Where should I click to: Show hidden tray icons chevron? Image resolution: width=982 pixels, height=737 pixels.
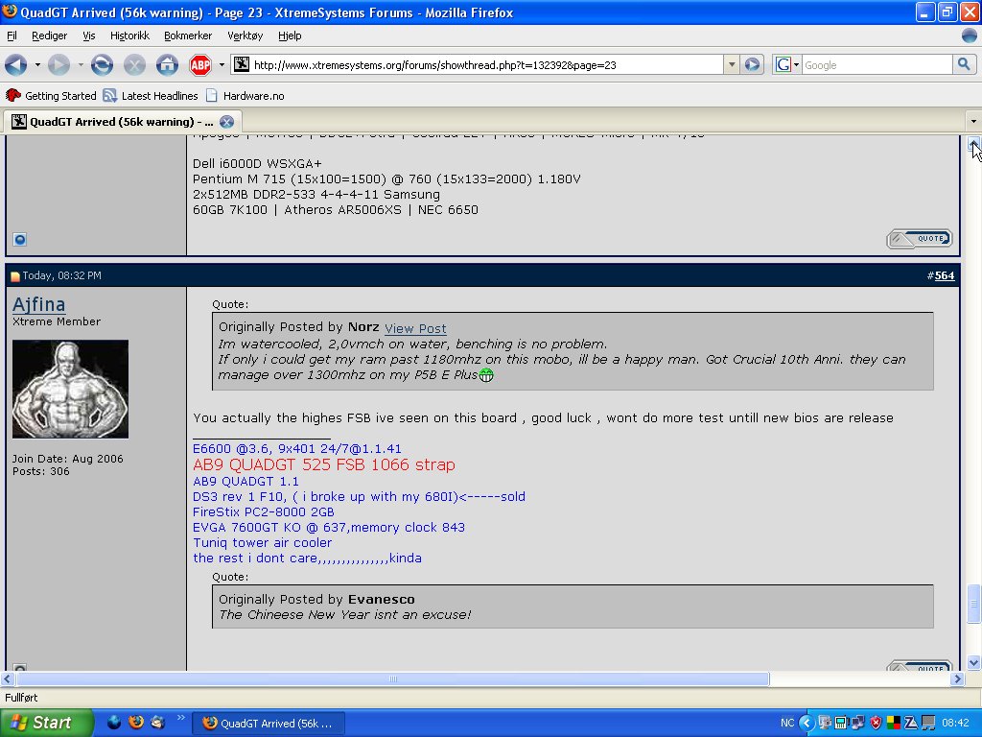tap(806, 723)
